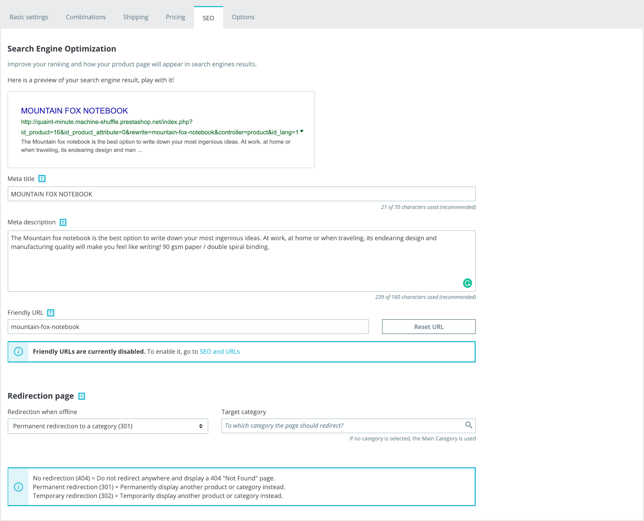Select the Pricing tab

tap(175, 17)
